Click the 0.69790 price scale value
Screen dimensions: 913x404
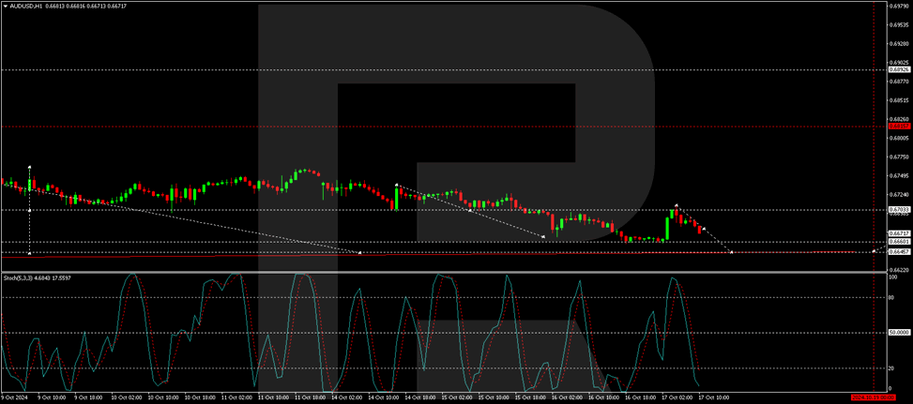coord(897,7)
